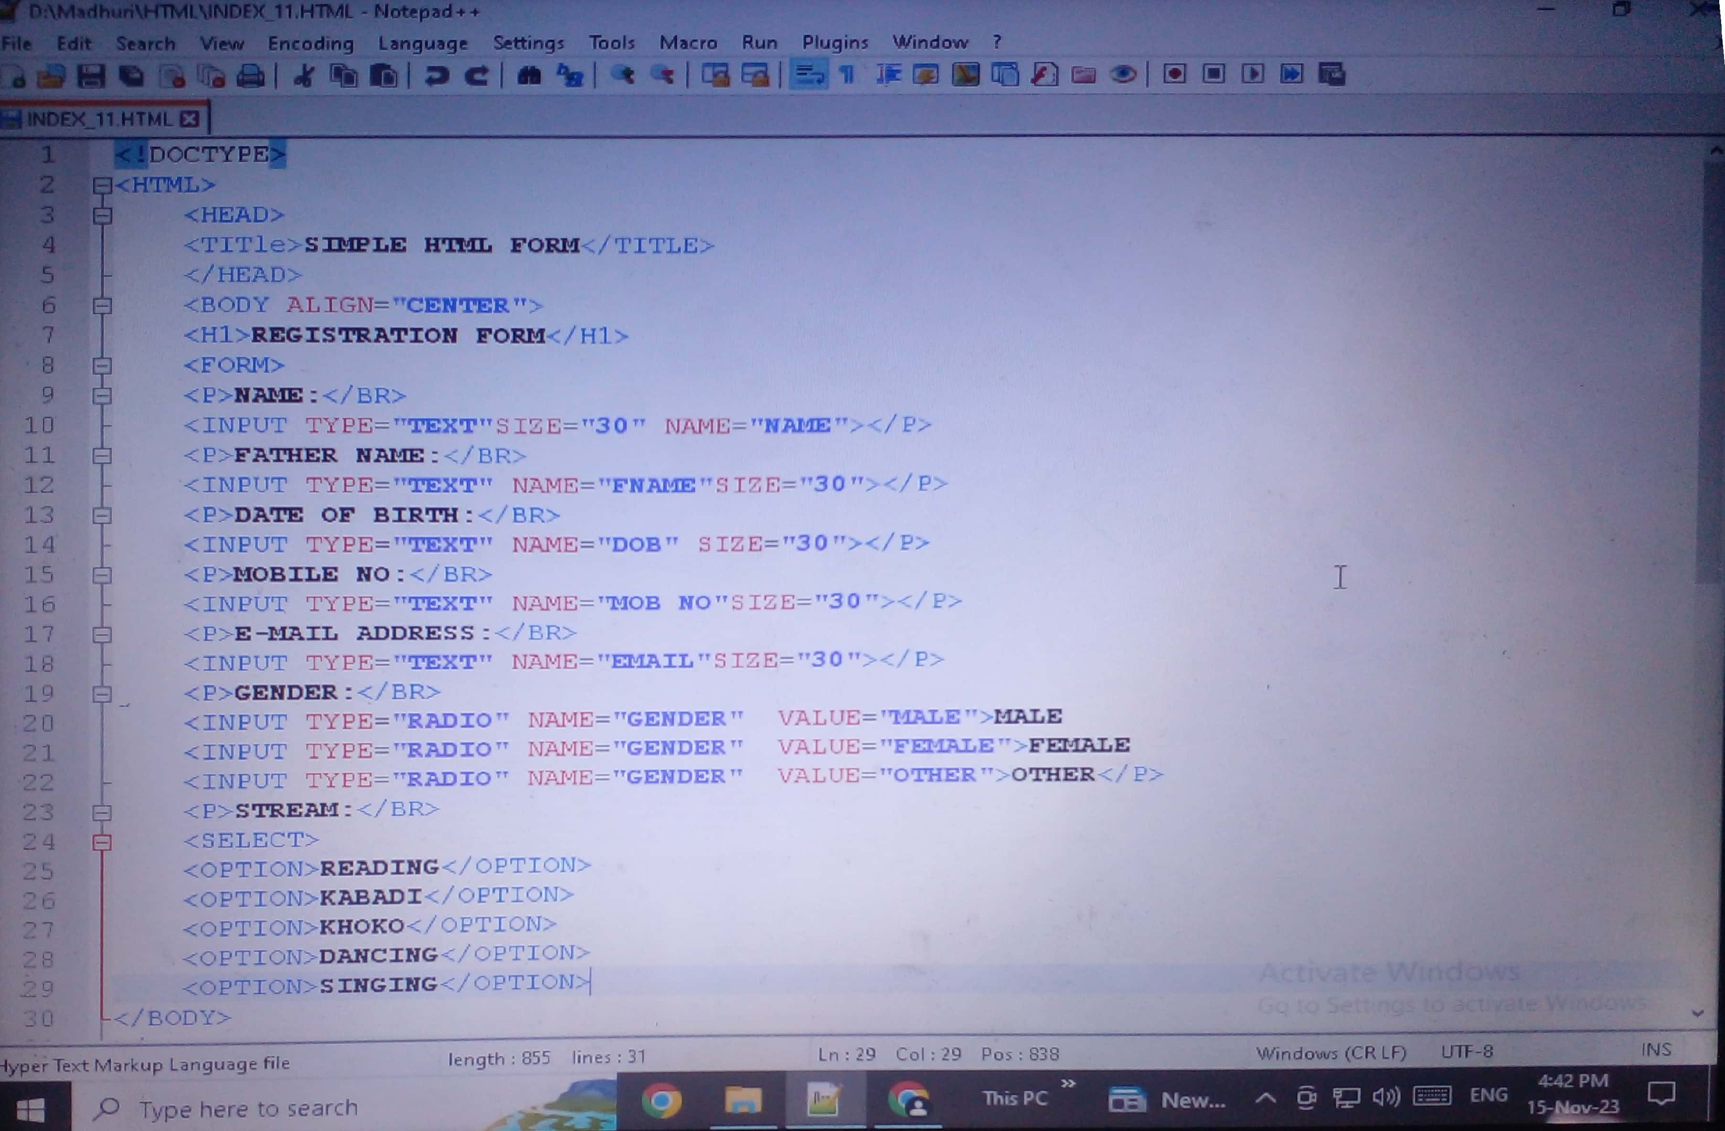Image resolution: width=1725 pixels, height=1131 pixels.
Task: Click the Zoom In toolbar icon
Action: [x=623, y=75]
